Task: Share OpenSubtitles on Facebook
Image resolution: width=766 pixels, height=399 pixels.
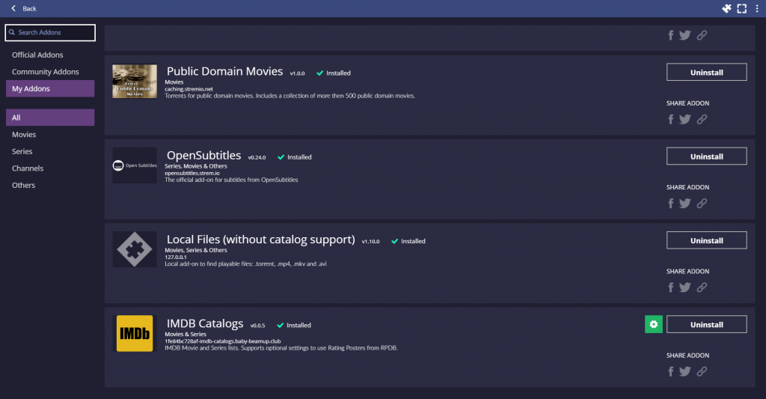Action: 671,204
